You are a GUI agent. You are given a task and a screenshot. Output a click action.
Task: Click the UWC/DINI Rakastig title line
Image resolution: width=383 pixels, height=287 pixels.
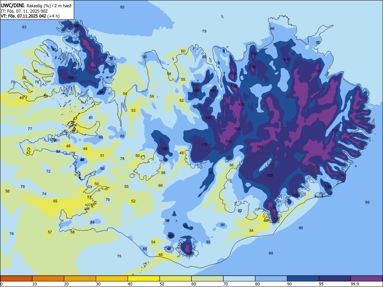click(36, 6)
